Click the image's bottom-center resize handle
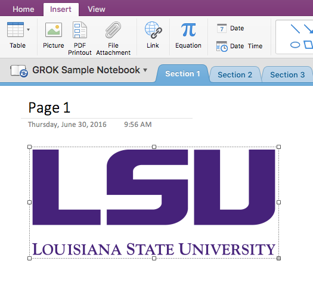Image resolution: width=313 pixels, height=289 pixels. (154, 258)
